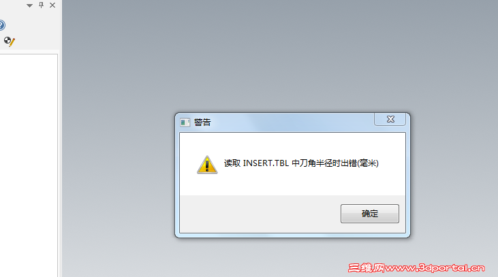This screenshot has height=277, width=498.
Task: Click the red 三维网 watermark logo
Action: (x=367, y=267)
